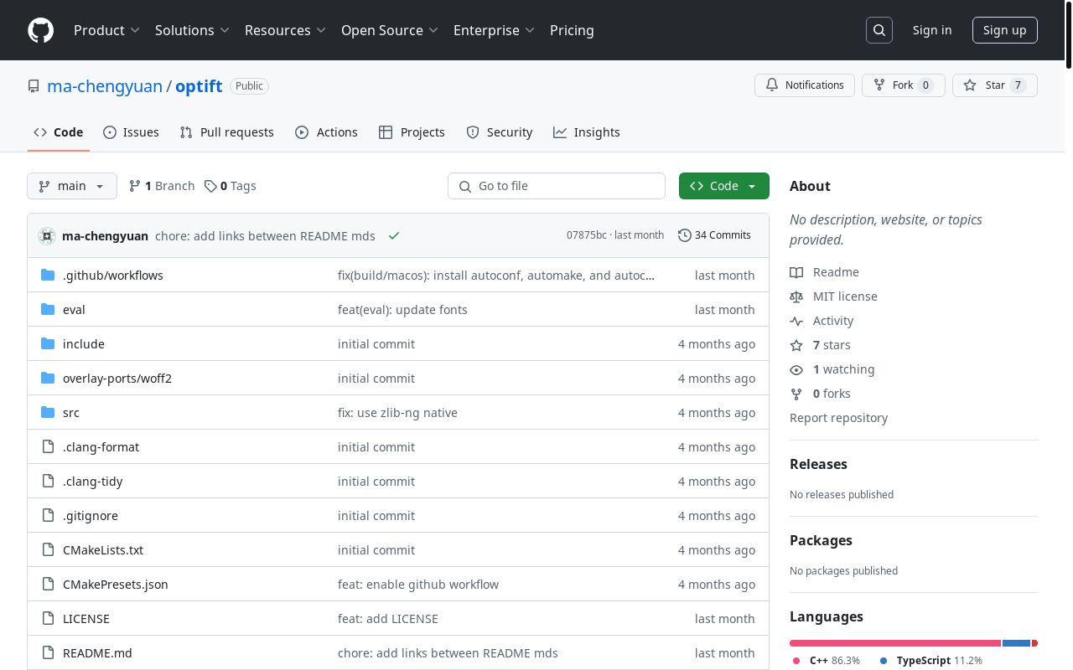The image size is (1073, 670).
Task: Click the branch icon beside 1 Branch
Action: click(x=134, y=186)
